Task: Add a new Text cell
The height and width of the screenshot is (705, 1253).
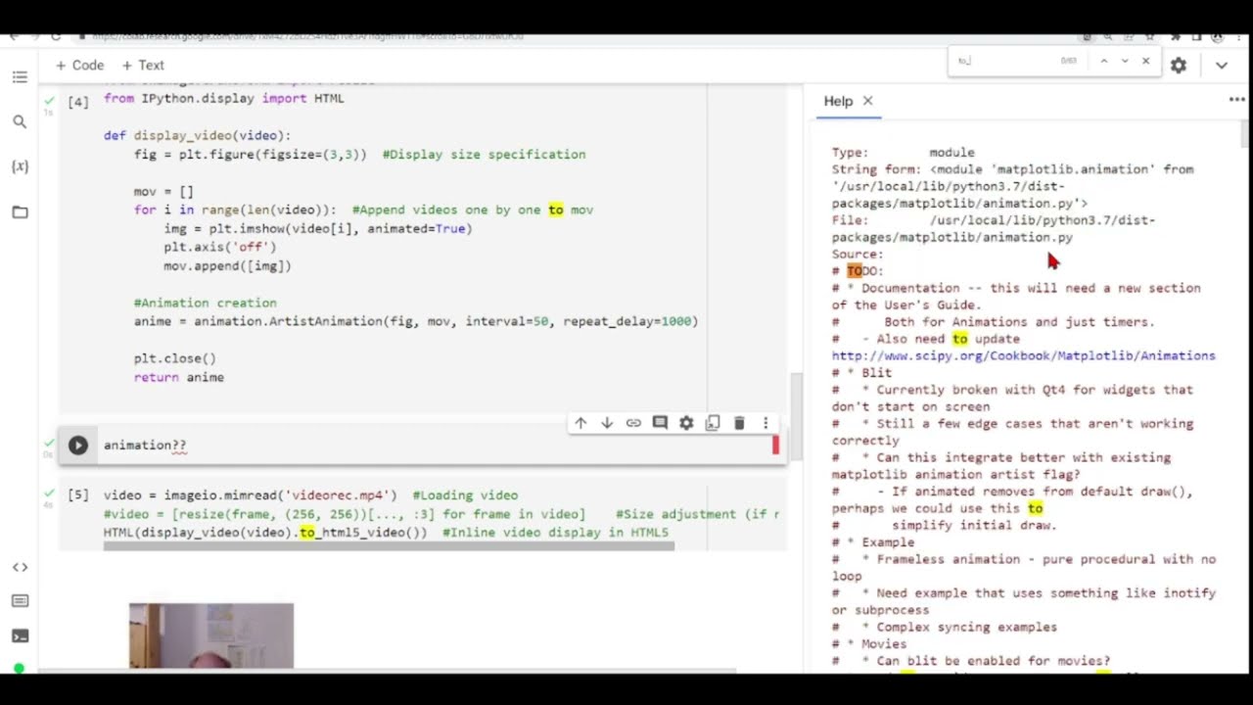Action: [x=143, y=65]
